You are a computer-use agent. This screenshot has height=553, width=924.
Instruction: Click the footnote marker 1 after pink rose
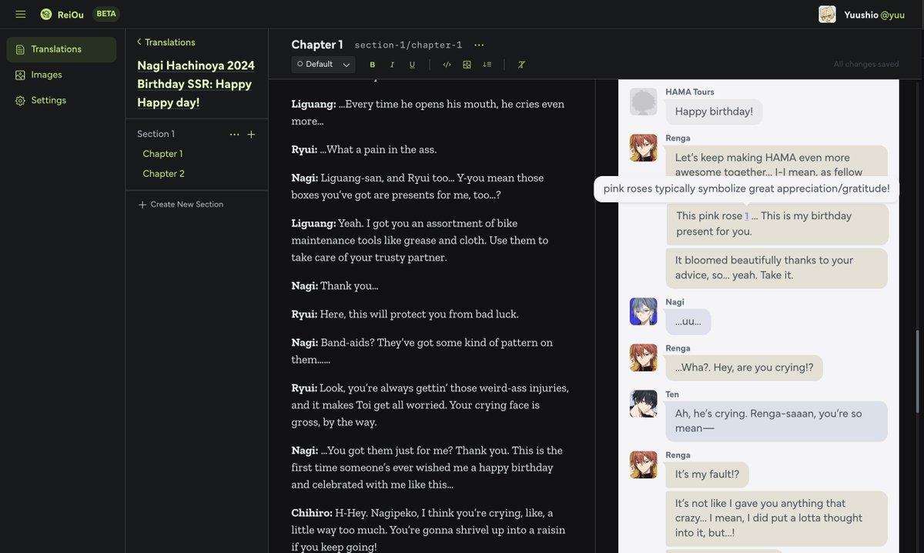tap(747, 216)
